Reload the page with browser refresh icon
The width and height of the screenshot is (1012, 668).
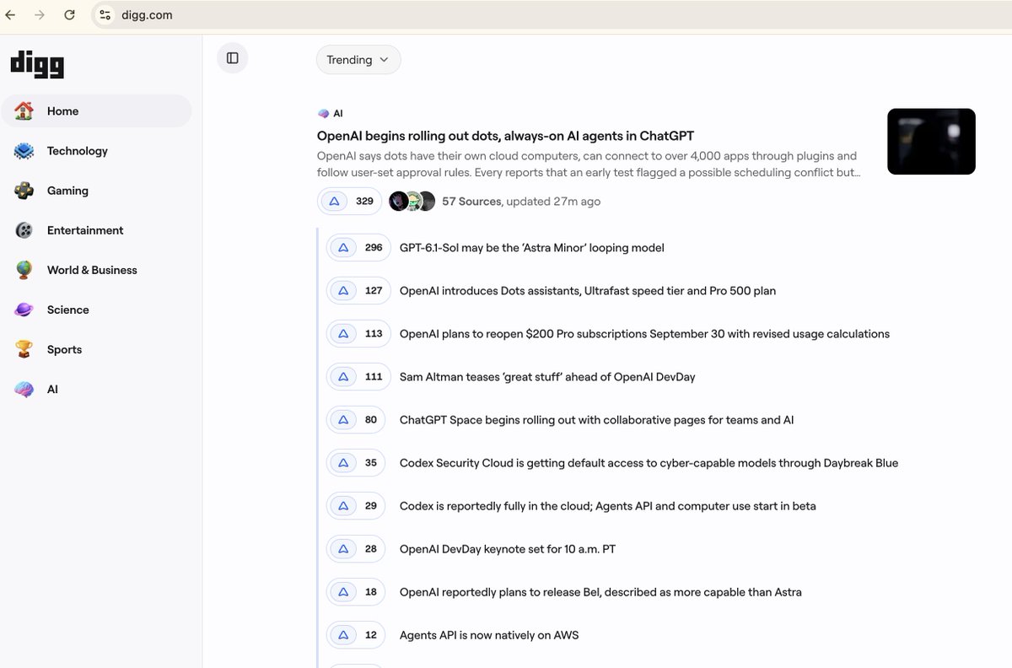pos(69,14)
